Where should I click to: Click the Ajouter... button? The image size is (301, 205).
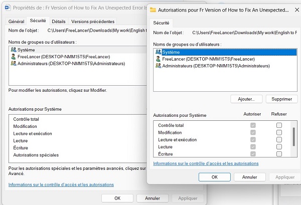coord(246,99)
